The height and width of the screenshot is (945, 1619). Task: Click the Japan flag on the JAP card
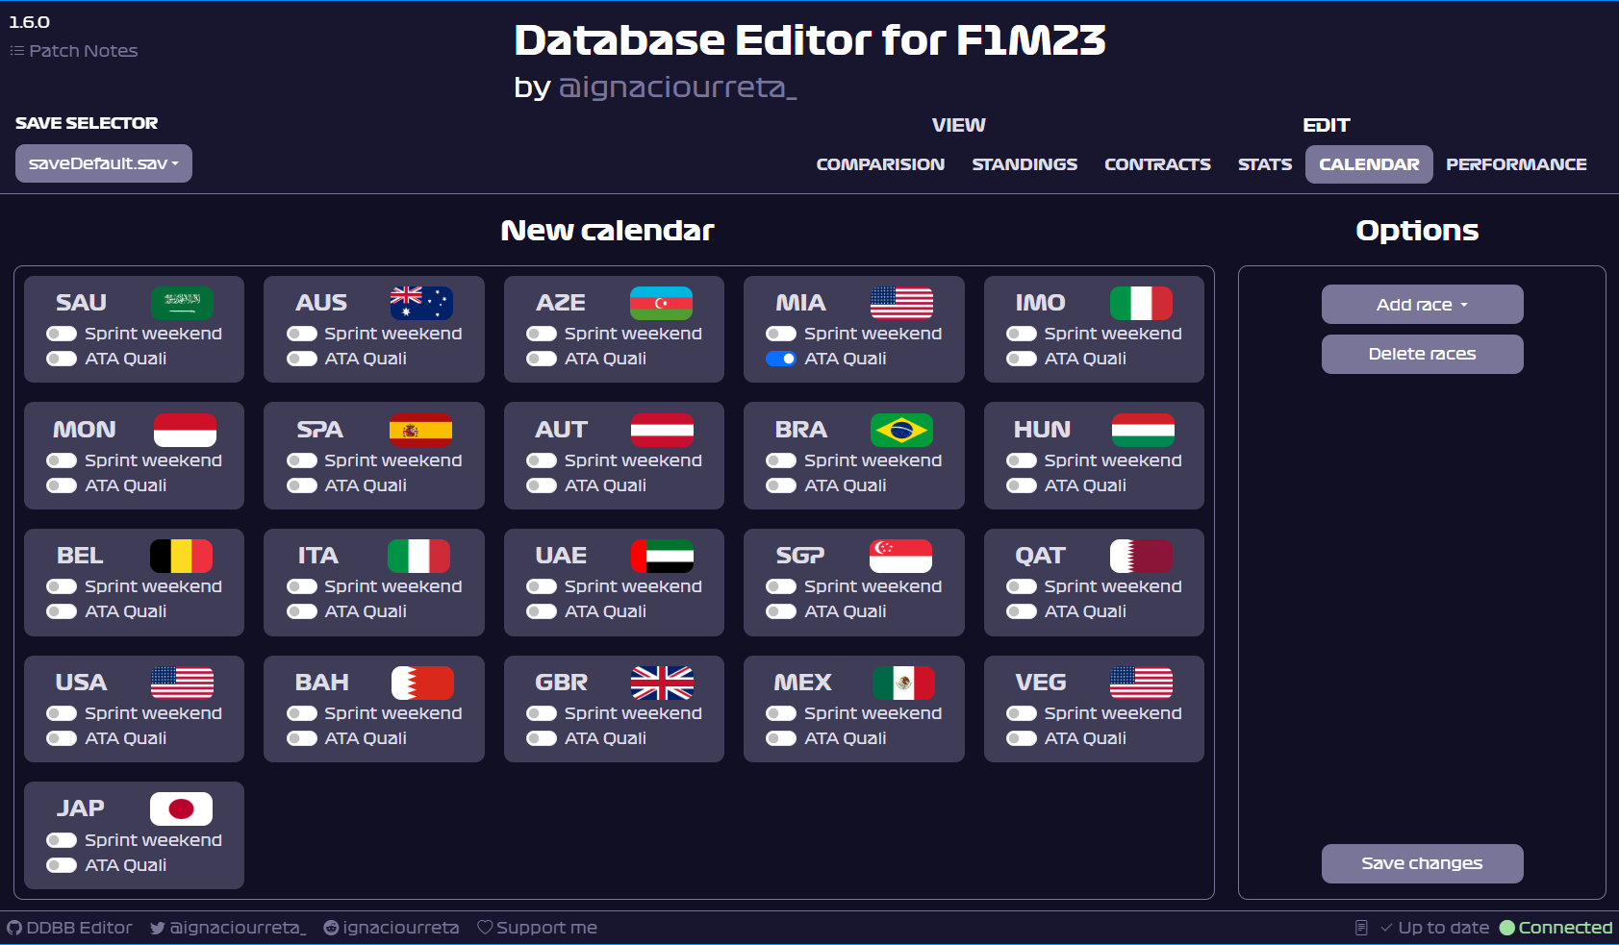[x=183, y=808]
